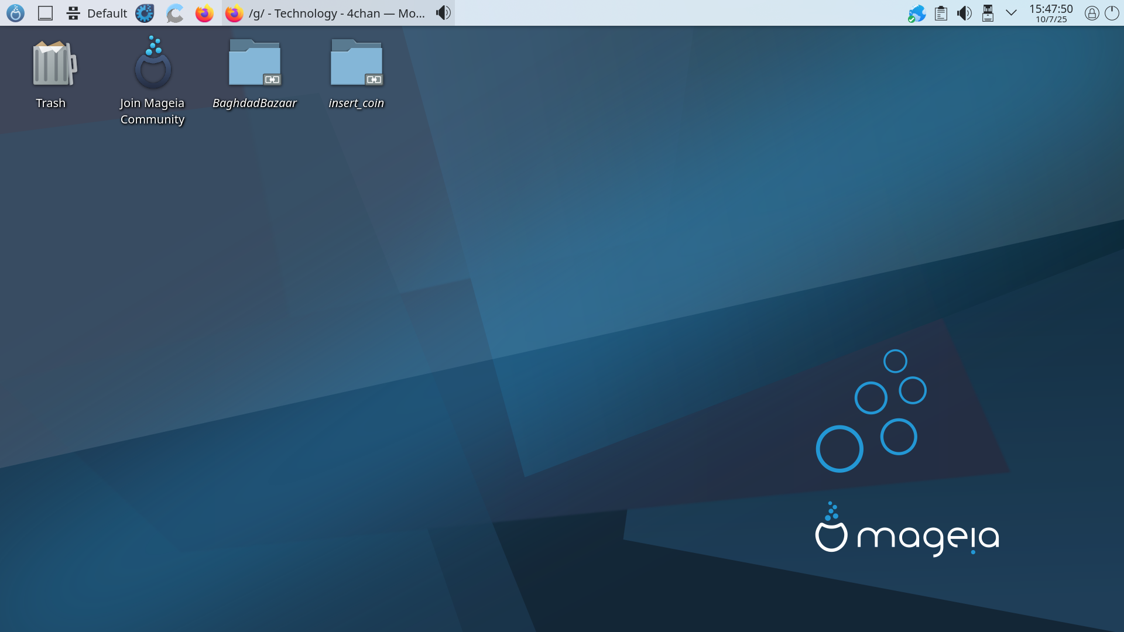Launch the crescent-shaped app icon in panel
The height and width of the screenshot is (632, 1124).
pos(174,13)
